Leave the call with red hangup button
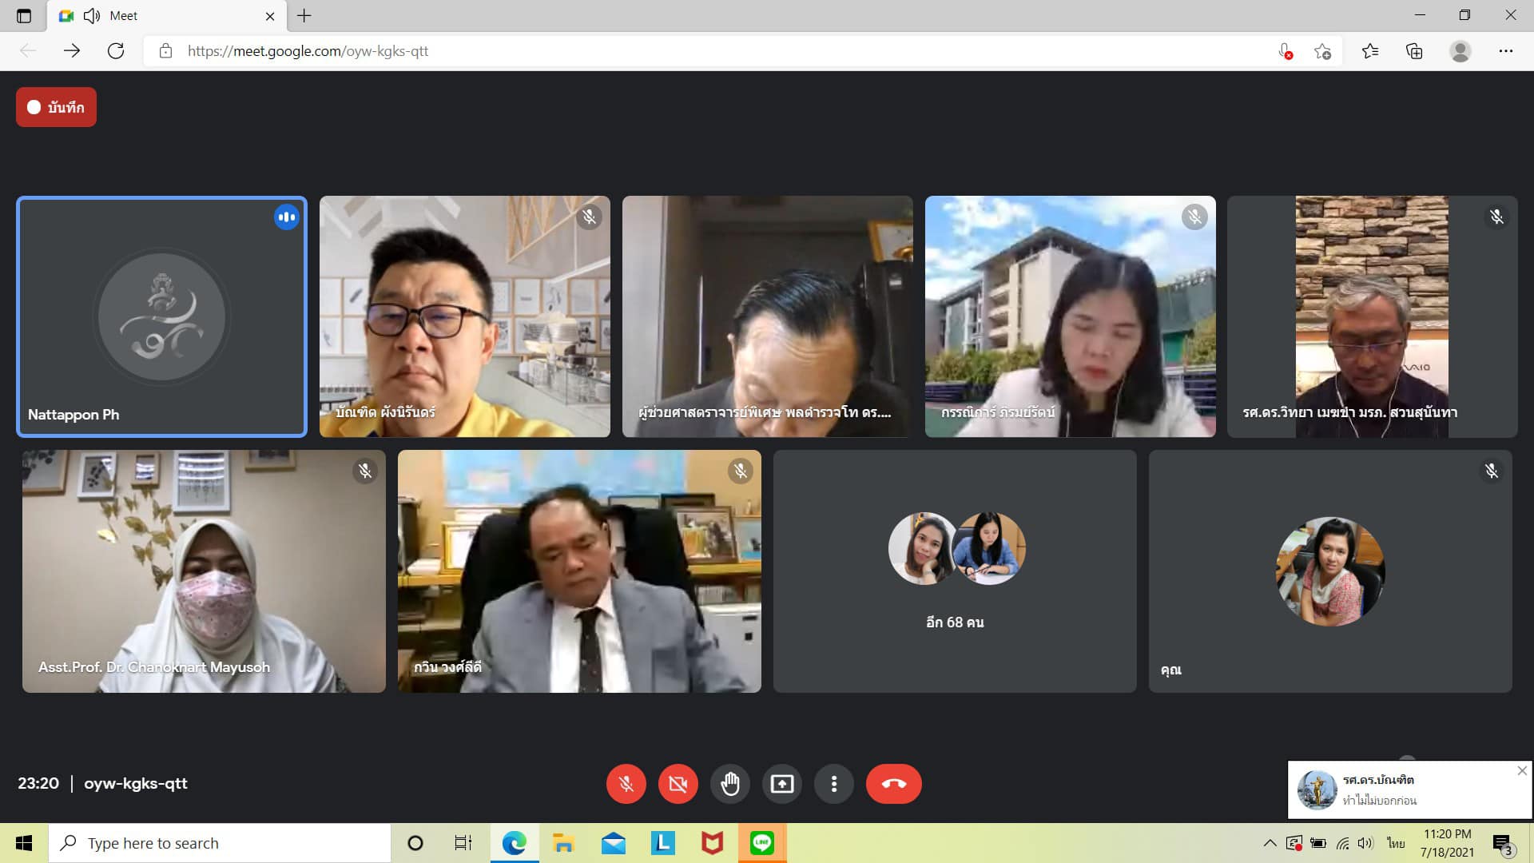This screenshot has height=863, width=1534. [893, 784]
